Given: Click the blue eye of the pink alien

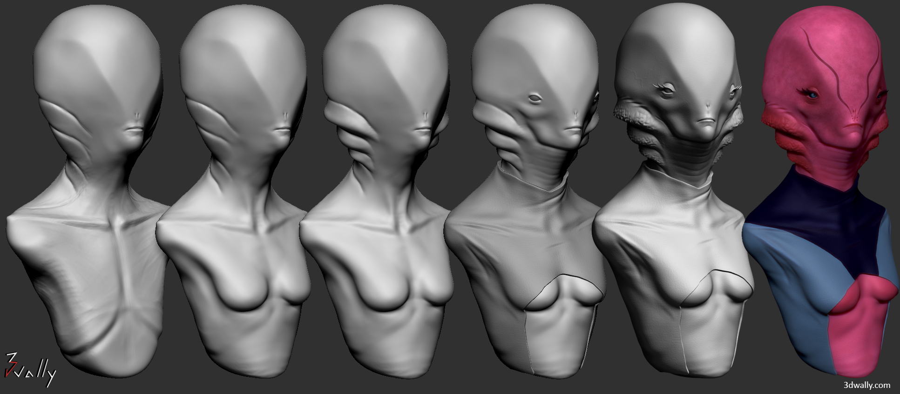Looking at the screenshot, I should point(813,95).
